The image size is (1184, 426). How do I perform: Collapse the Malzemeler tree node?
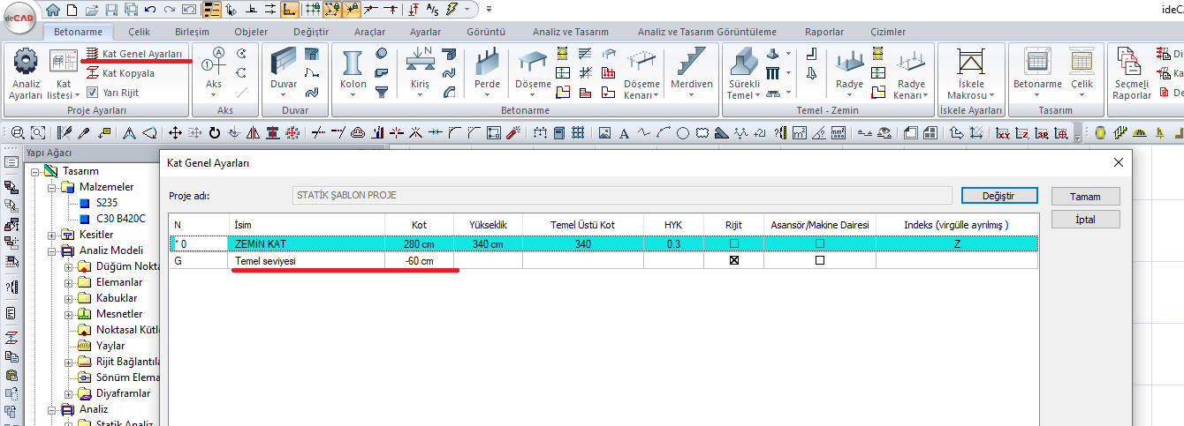click(x=51, y=187)
